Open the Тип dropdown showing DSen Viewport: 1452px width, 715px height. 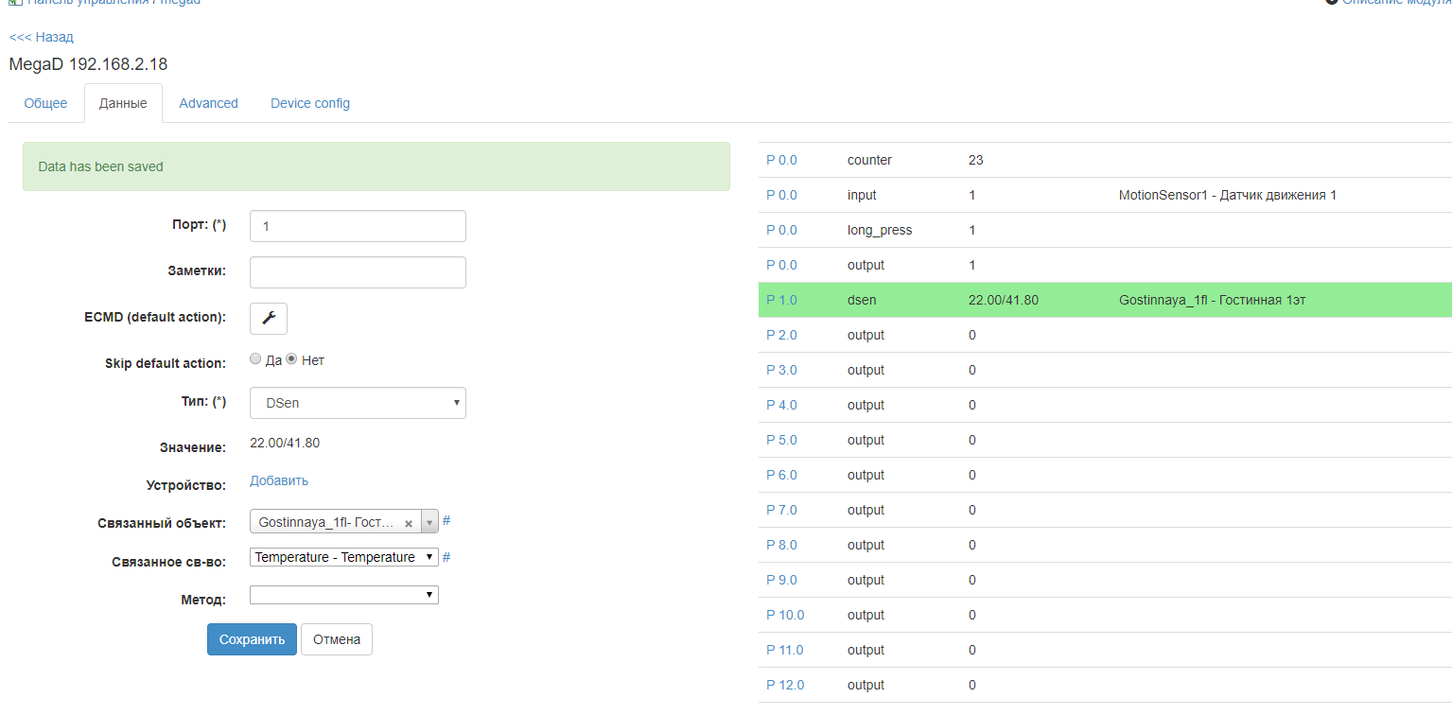point(358,403)
